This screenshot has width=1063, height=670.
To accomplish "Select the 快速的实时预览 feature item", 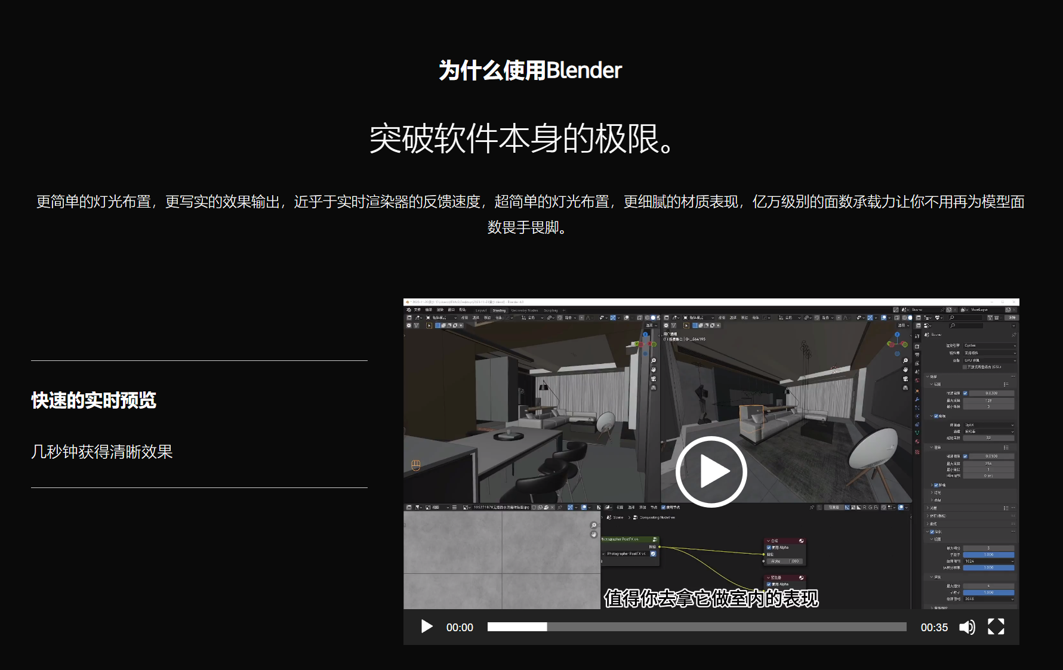I will 94,400.
